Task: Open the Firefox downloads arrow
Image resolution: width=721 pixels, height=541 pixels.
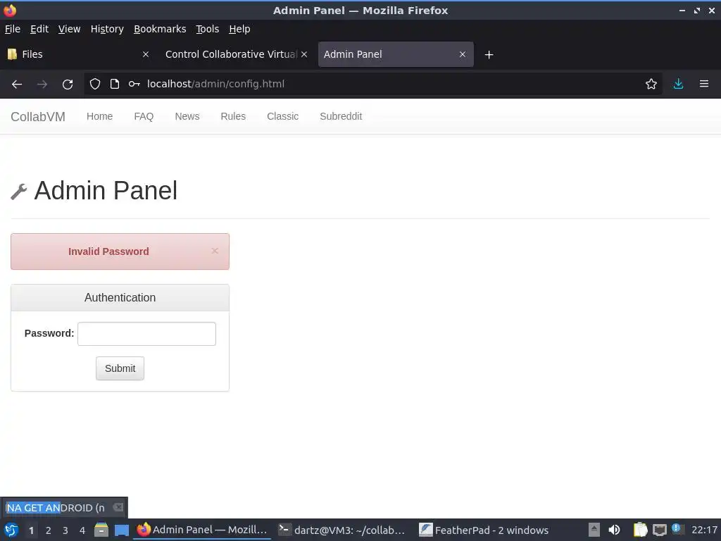Action: [x=678, y=85]
